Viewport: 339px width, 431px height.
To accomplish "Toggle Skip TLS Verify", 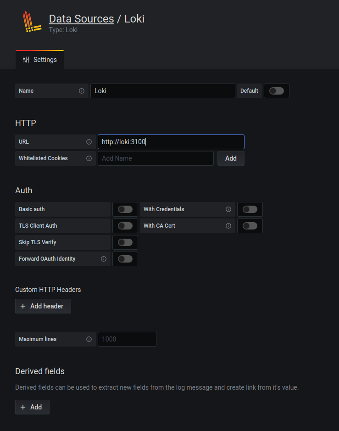I will [125, 242].
